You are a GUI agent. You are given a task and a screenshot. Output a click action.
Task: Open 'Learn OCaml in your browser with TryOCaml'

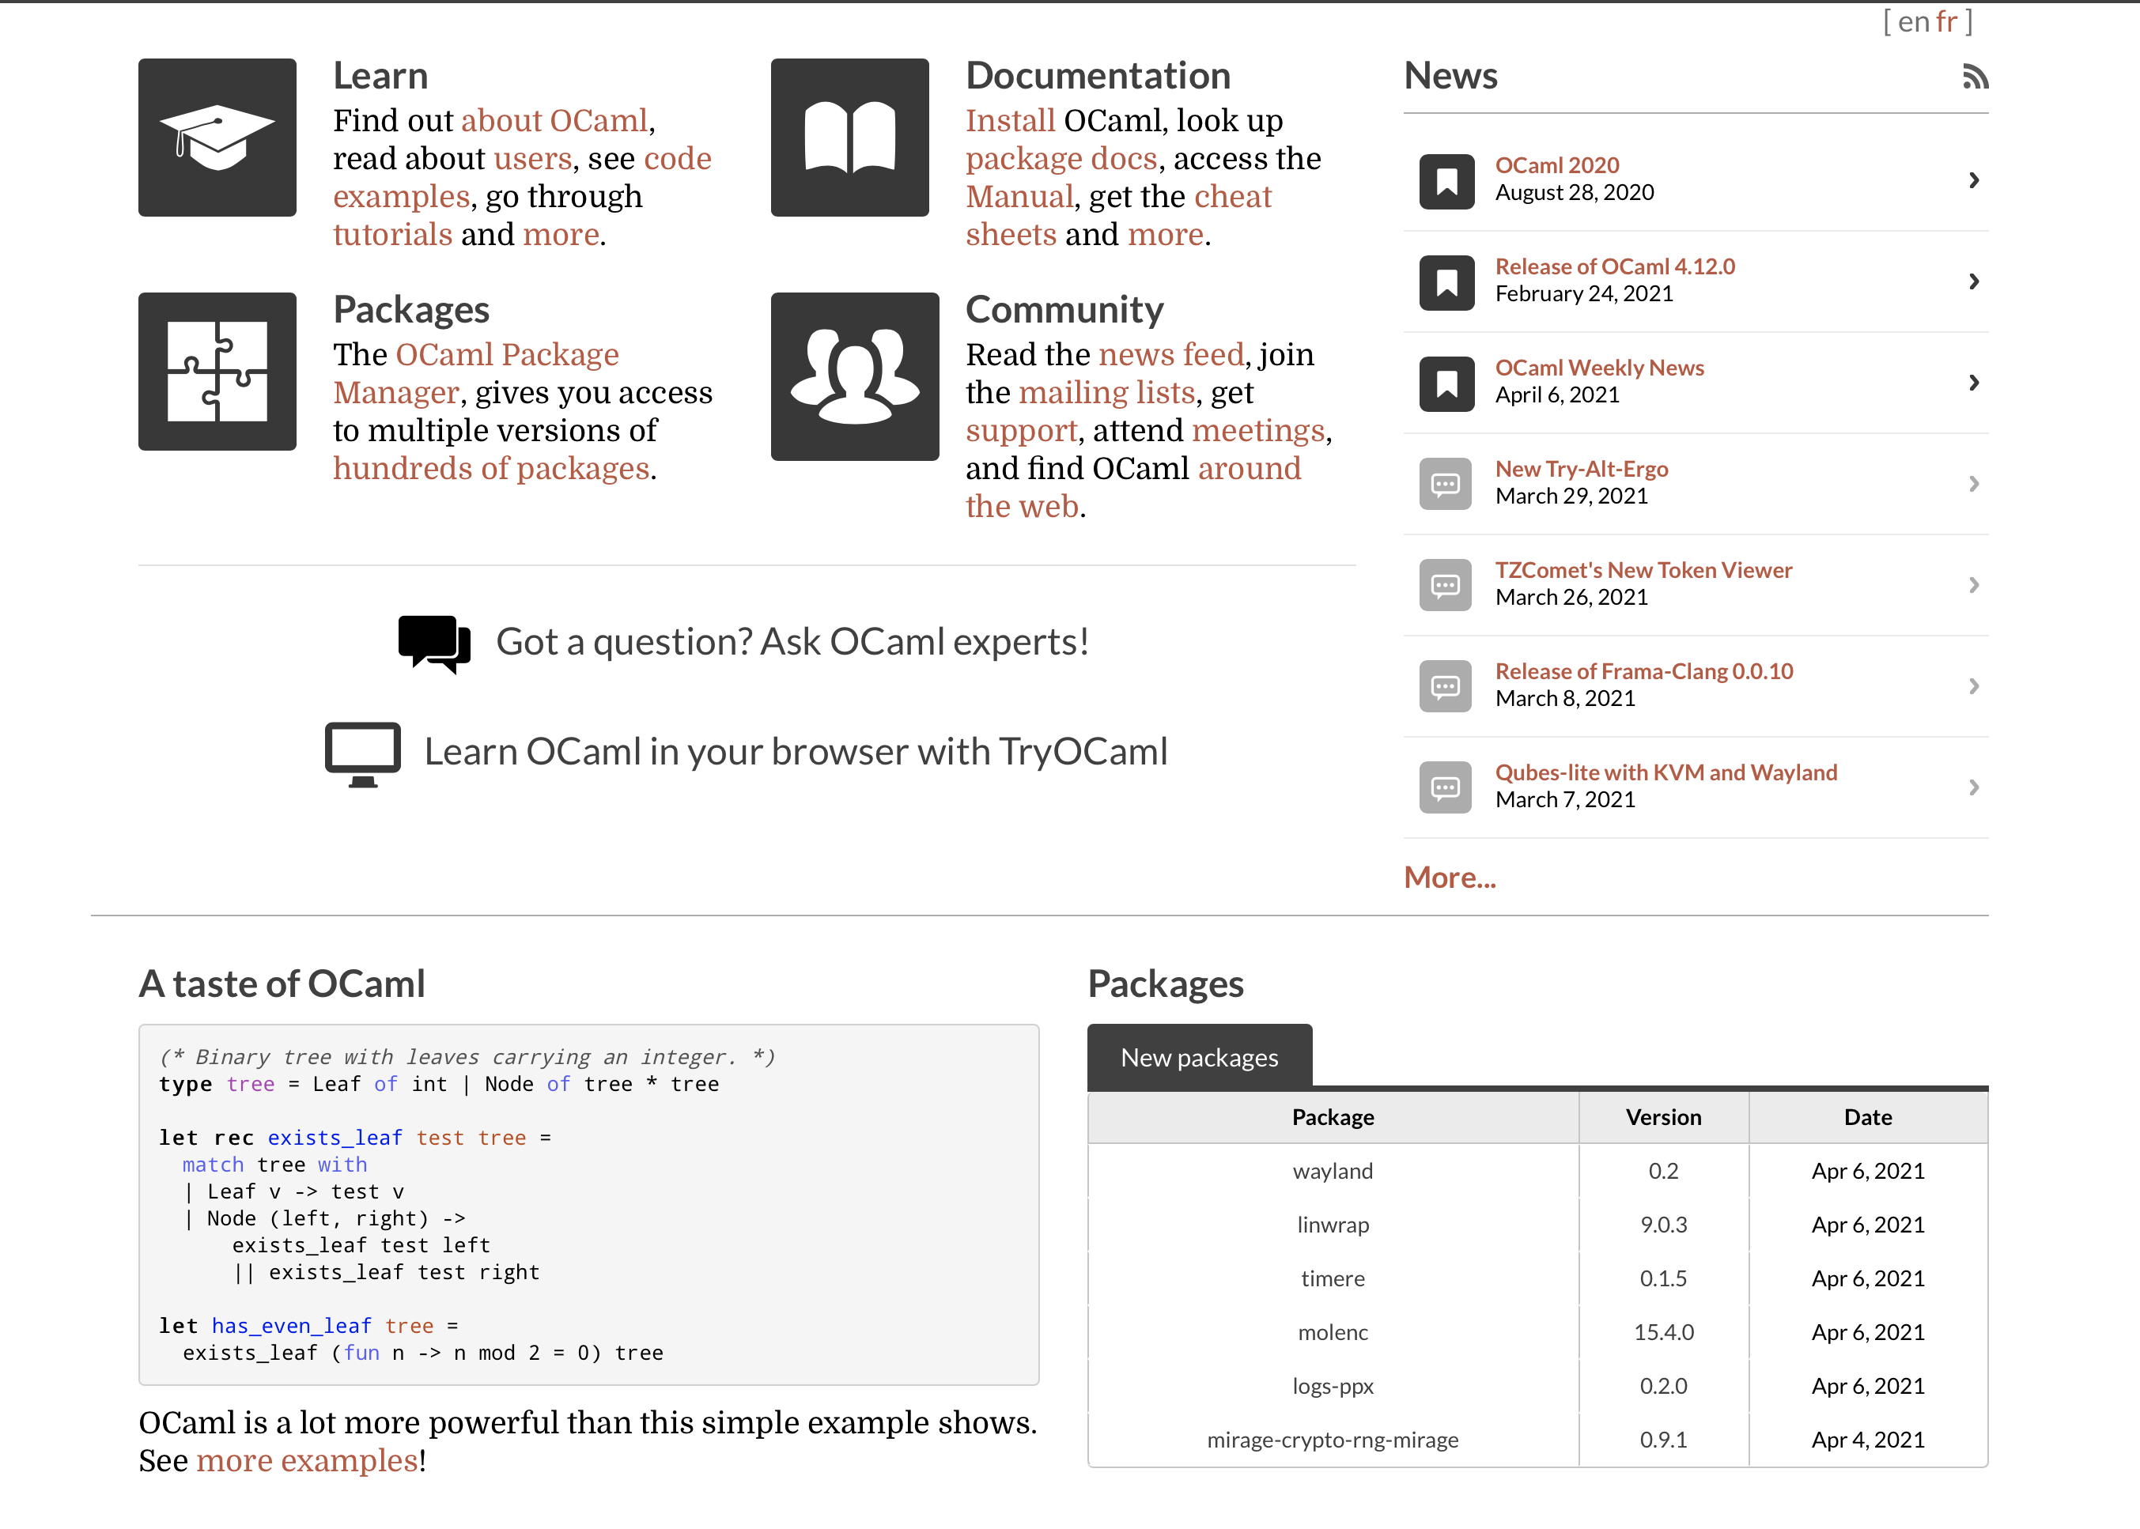796,753
